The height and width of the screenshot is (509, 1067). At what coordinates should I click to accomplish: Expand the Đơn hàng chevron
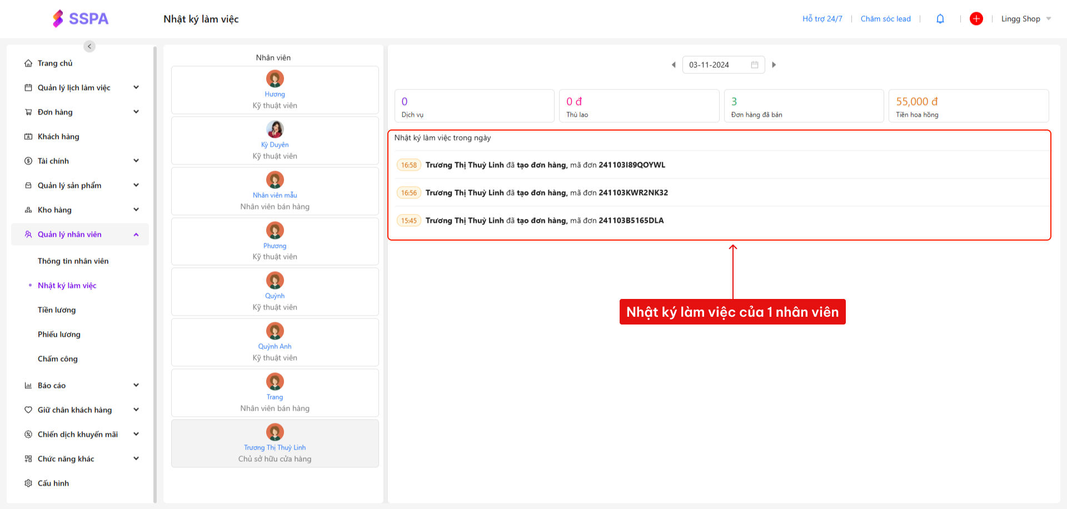136,112
